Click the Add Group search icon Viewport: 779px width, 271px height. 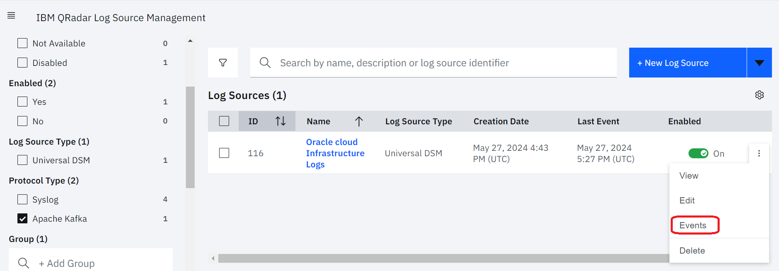tap(24, 263)
